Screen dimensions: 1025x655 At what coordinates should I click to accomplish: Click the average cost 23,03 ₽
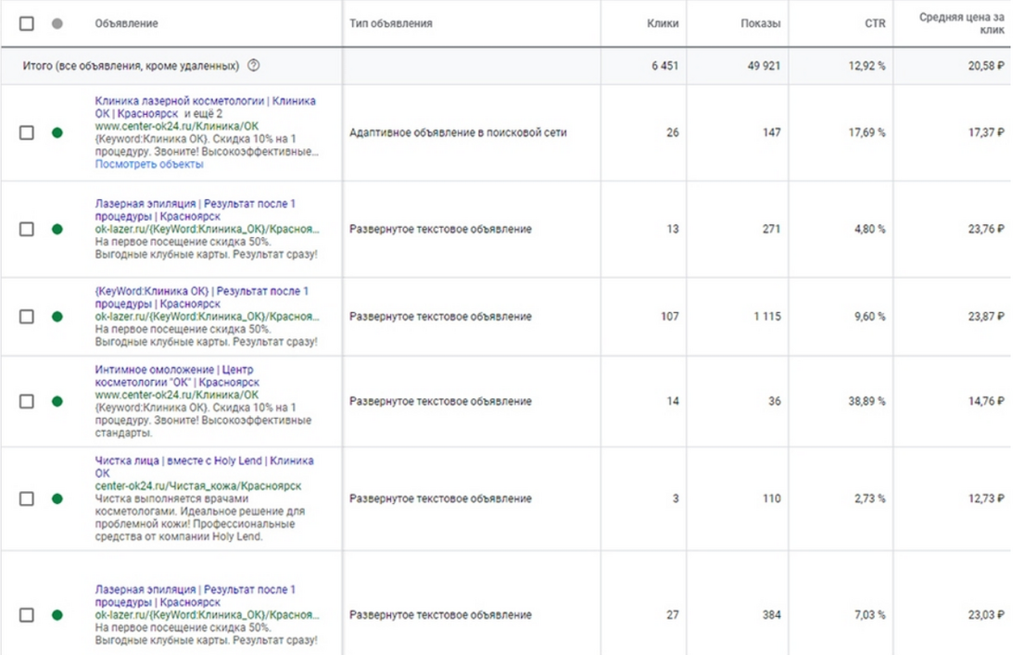click(986, 615)
